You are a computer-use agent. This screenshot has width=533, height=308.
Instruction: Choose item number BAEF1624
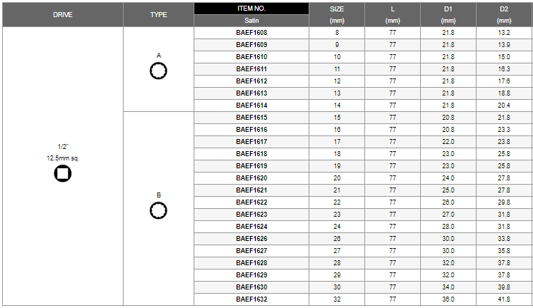(x=251, y=227)
